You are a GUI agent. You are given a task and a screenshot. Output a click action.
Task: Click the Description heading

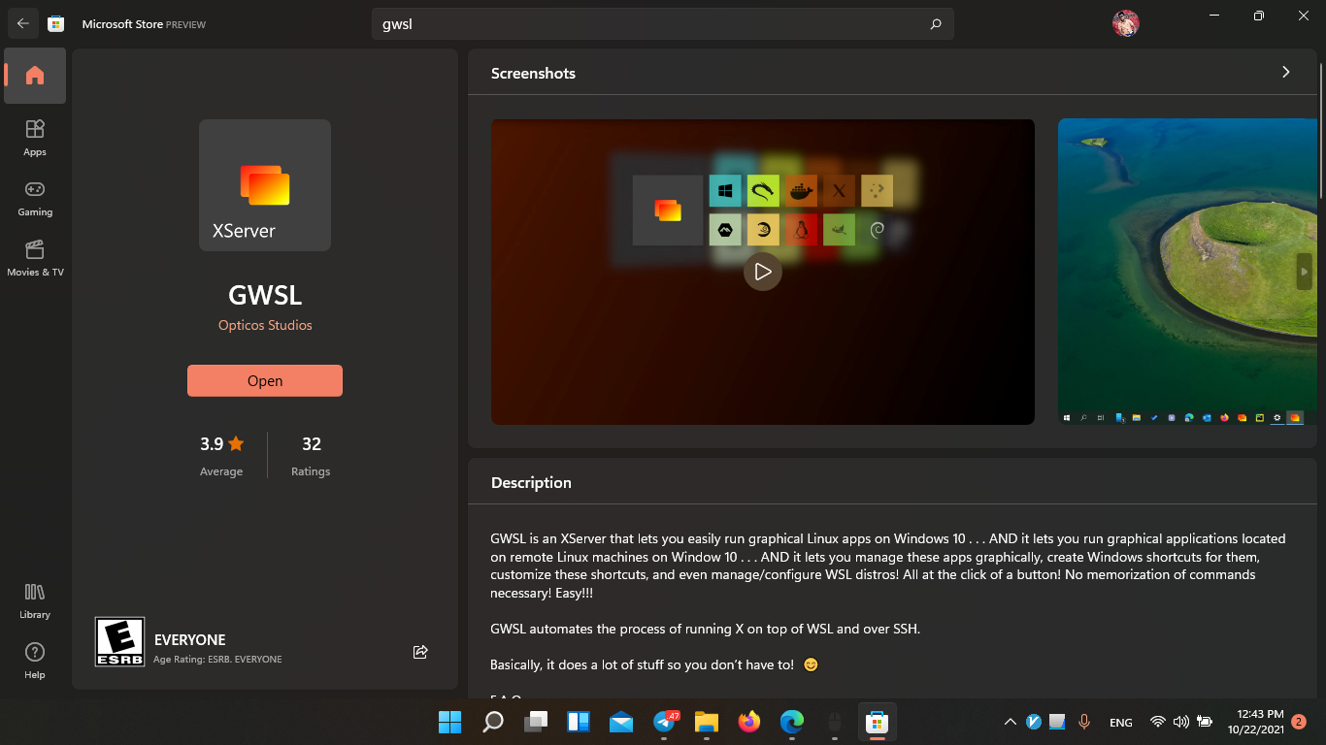click(531, 482)
